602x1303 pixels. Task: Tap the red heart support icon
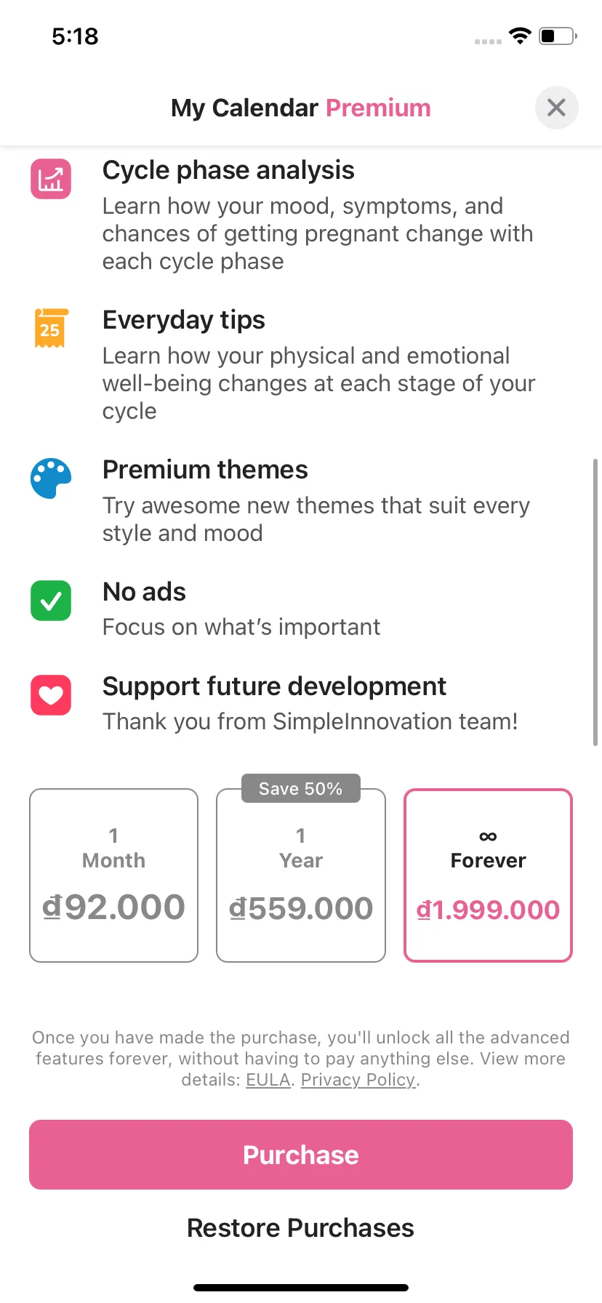tap(51, 695)
